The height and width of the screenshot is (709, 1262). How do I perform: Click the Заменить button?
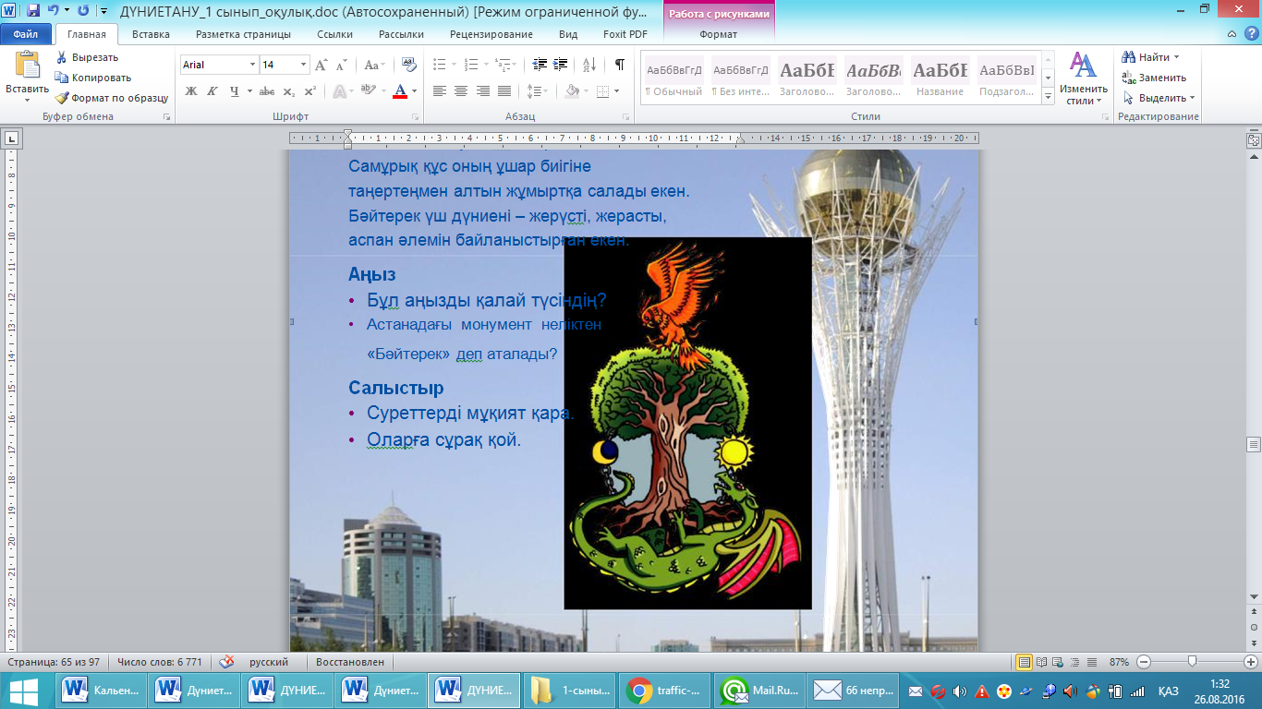(x=1155, y=78)
